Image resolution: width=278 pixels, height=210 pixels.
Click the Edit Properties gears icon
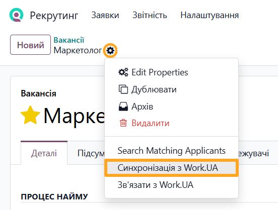tap(123, 72)
